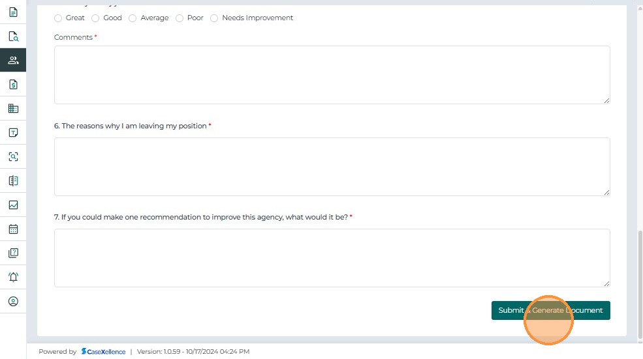Open the alerts bell sidebar icon
Viewport: 643px width, 359px height.
[13, 277]
